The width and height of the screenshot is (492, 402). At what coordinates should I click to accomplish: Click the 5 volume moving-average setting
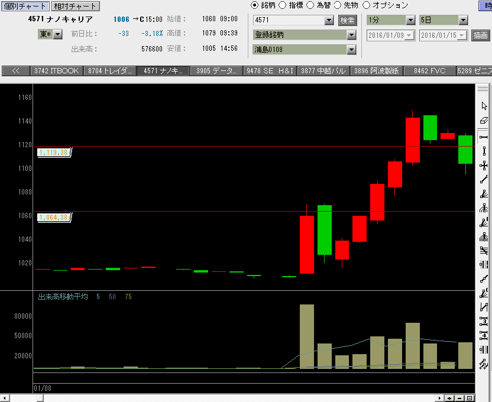[x=98, y=297]
